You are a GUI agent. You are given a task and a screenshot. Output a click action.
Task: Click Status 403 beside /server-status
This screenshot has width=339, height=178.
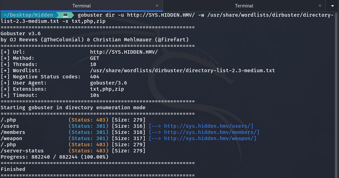(x=89, y=151)
